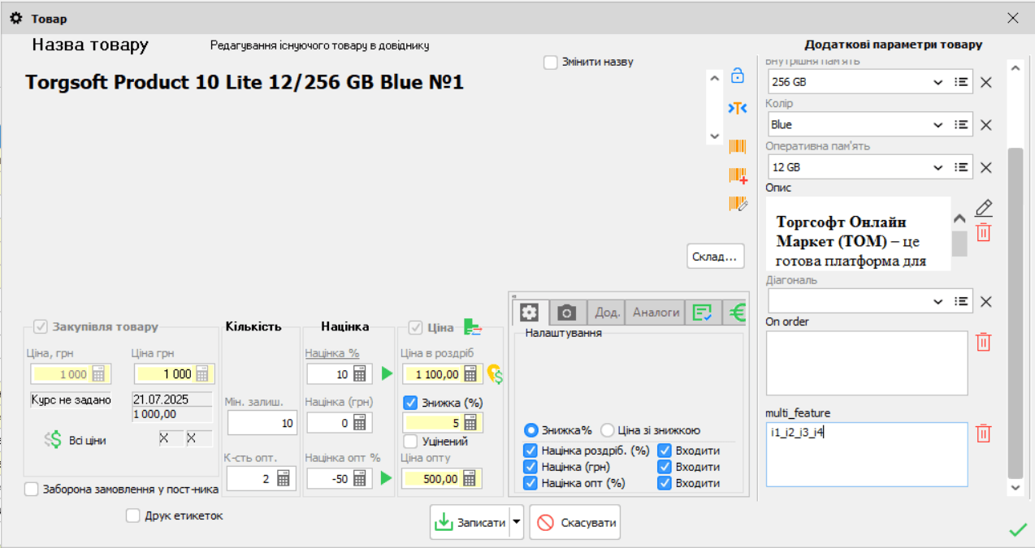Select the Ціна зі знижкою radio button

(x=607, y=430)
